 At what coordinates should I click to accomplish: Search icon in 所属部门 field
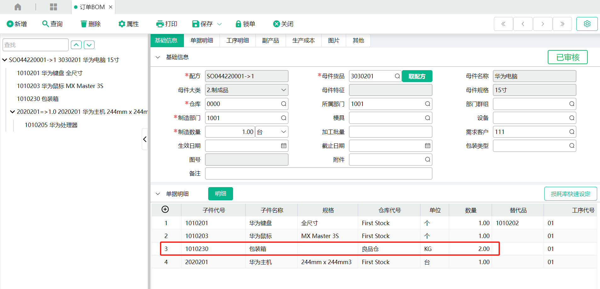coord(427,104)
